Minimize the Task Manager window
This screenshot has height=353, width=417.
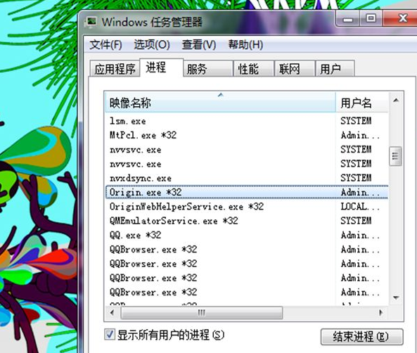point(348,19)
